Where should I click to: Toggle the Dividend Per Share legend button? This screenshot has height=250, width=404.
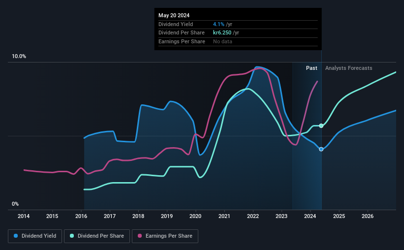[97, 236]
